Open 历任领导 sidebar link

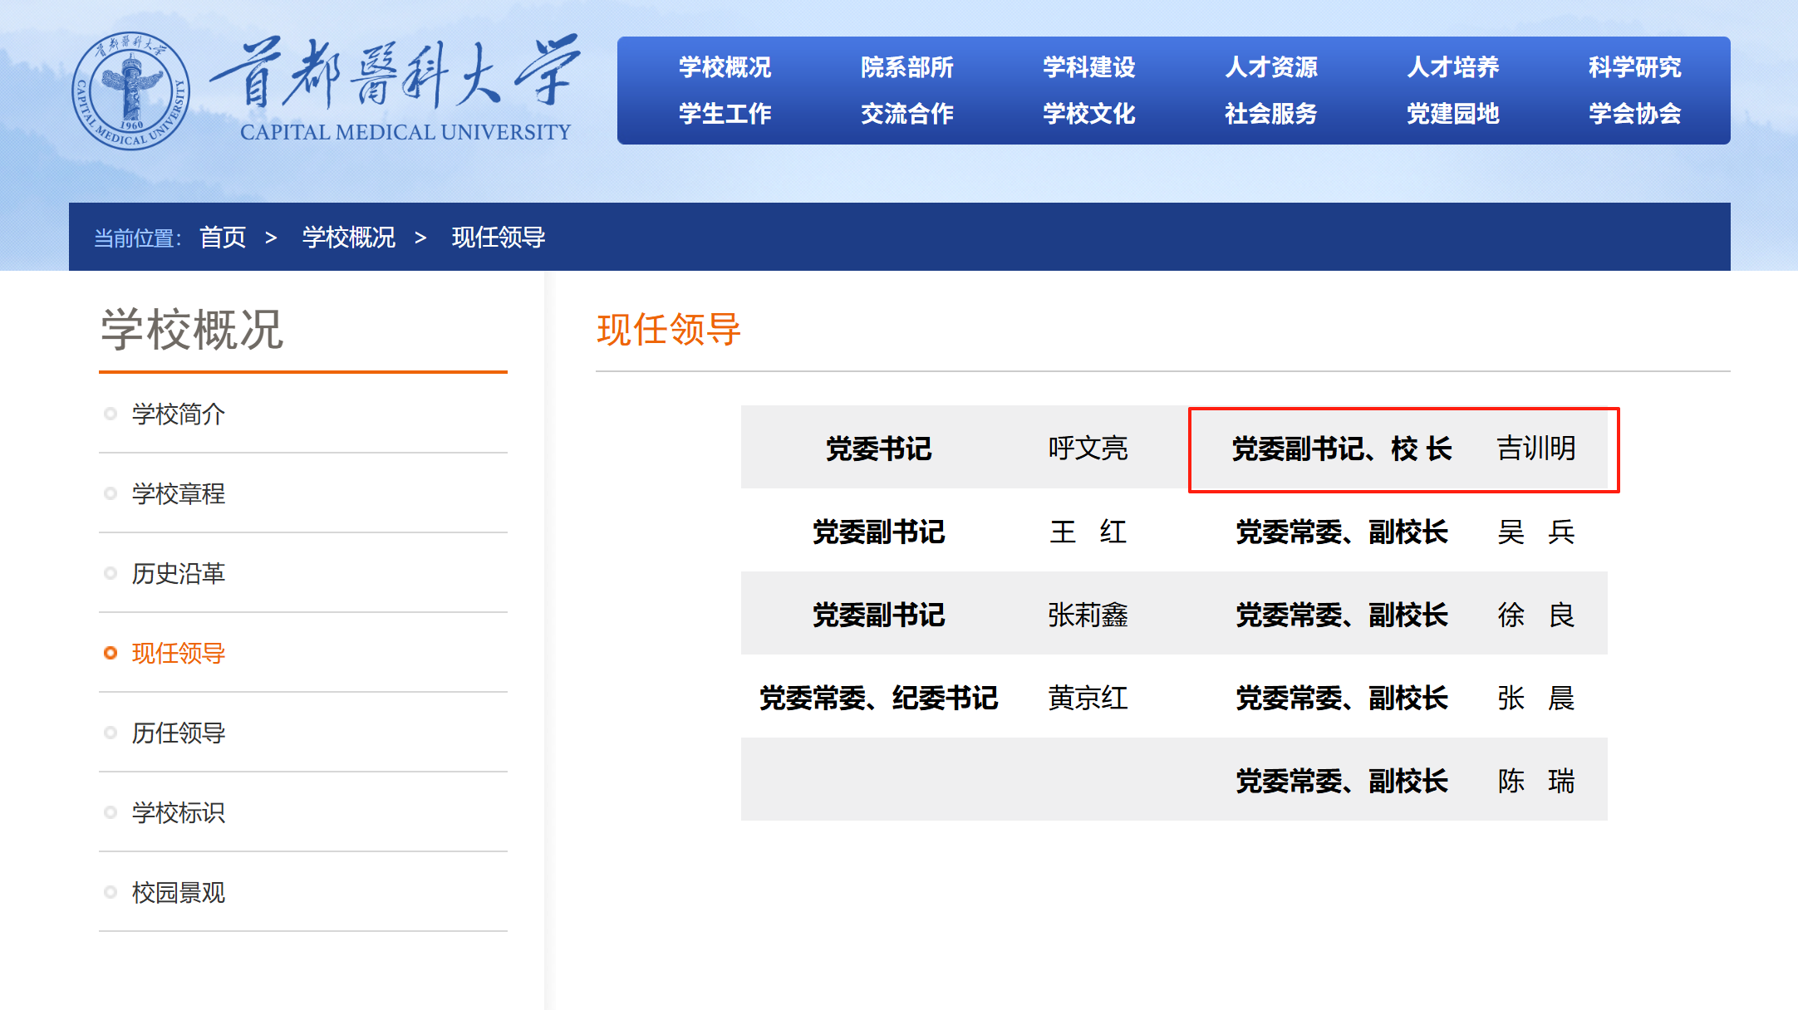click(178, 733)
